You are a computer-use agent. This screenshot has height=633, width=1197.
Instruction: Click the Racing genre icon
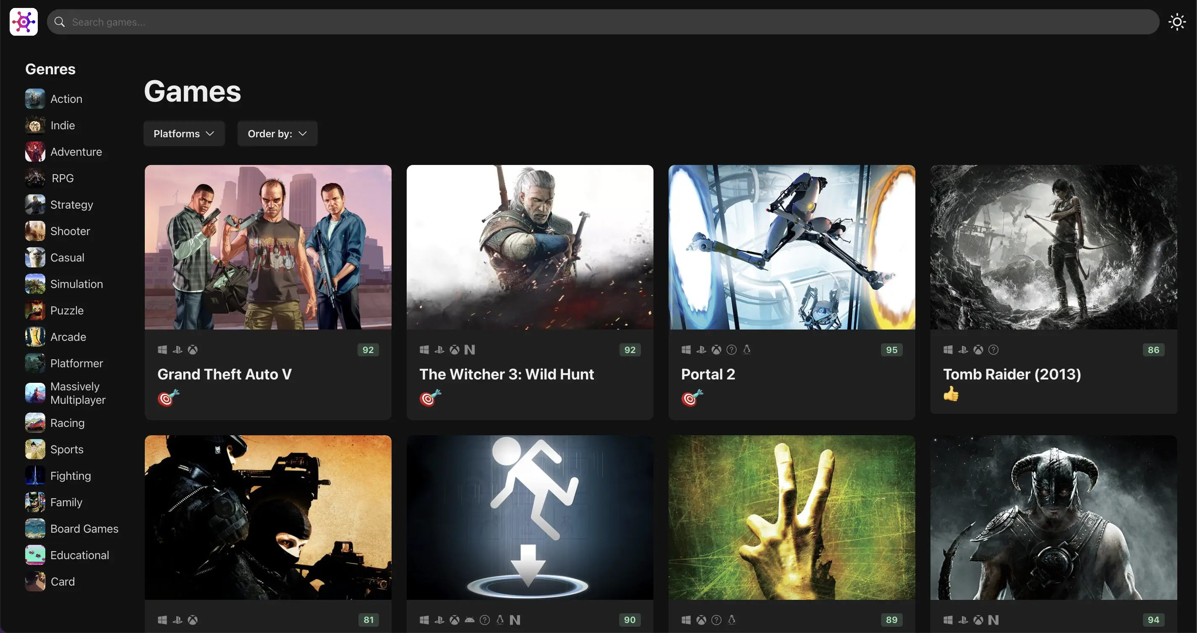click(x=35, y=423)
